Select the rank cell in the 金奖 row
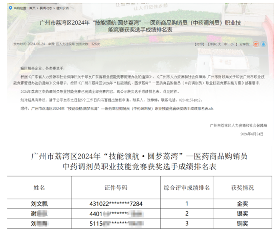The width and height of the screenshot is (277, 234). click(x=187, y=204)
